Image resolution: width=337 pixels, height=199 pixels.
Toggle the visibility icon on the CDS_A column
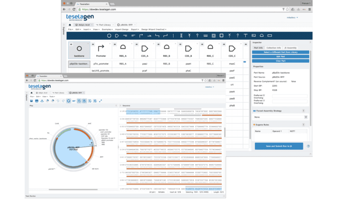tap(137, 44)
